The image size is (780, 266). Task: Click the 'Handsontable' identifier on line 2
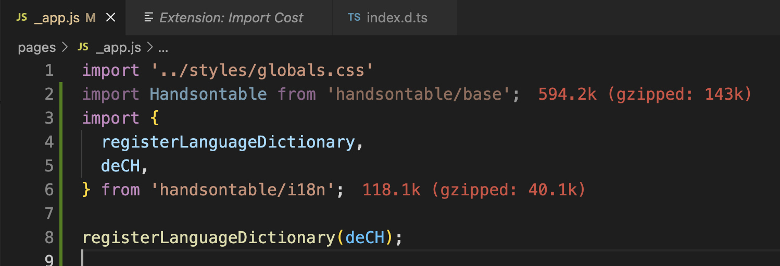[208, 94]
